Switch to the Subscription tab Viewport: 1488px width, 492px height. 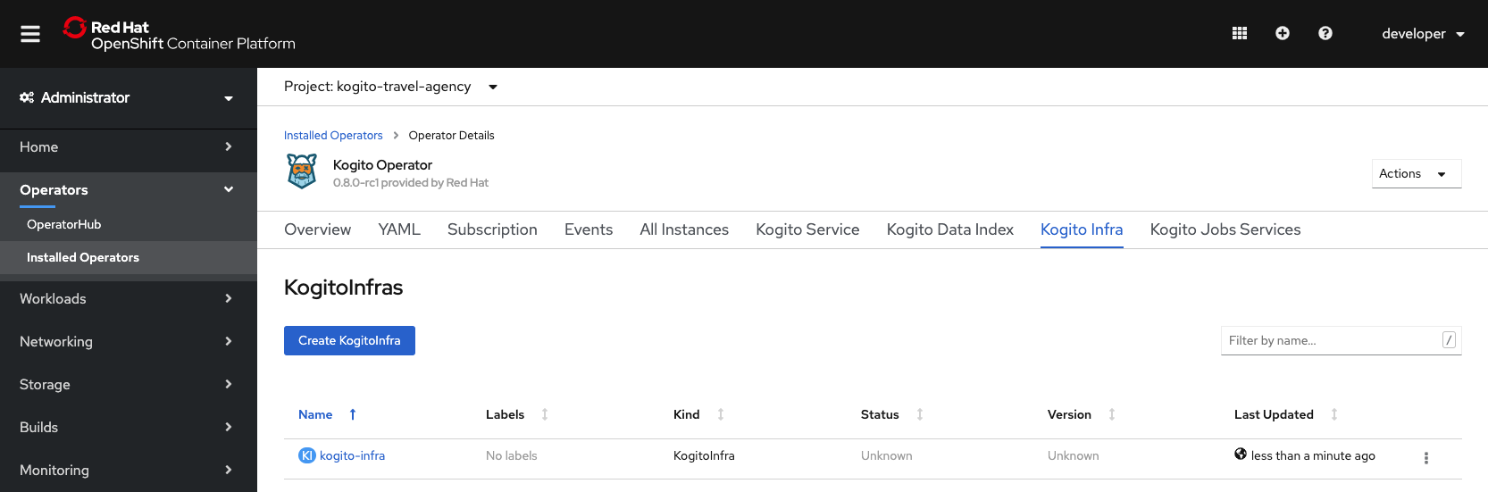point(492,229)
